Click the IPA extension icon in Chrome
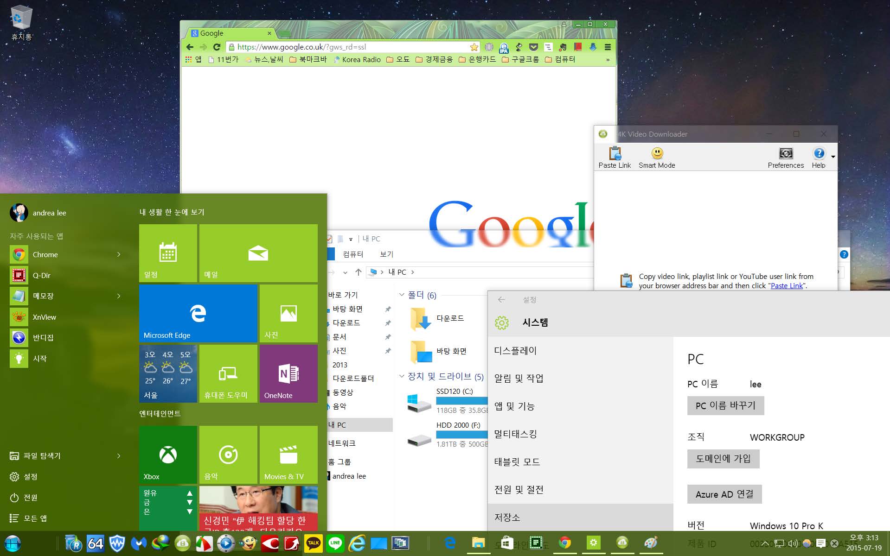This screenshot has height=556, width=890. tap(504, 47)
